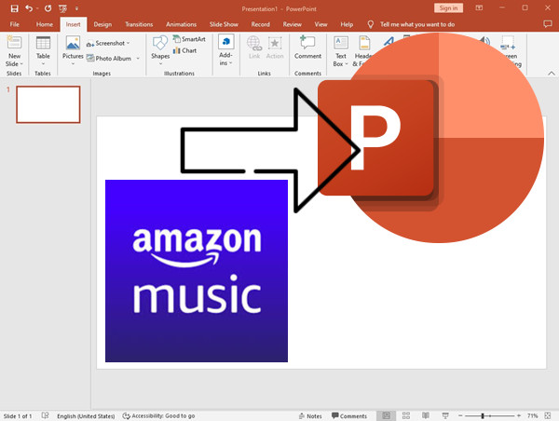Switch to Slide Sorter view

406,415
